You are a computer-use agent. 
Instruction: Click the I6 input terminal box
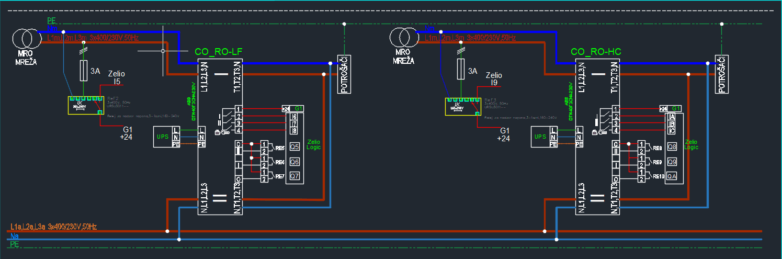point(294,116)
